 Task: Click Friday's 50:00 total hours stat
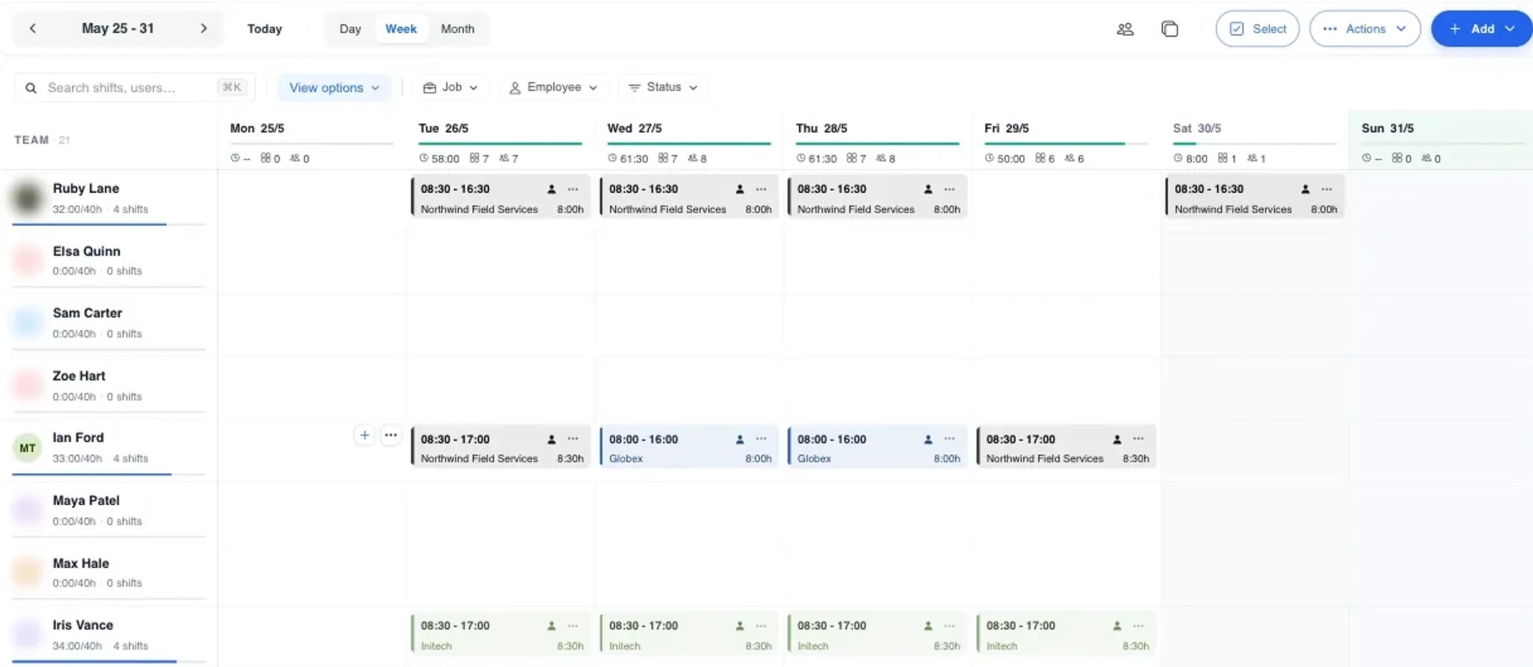(1005, 159)
